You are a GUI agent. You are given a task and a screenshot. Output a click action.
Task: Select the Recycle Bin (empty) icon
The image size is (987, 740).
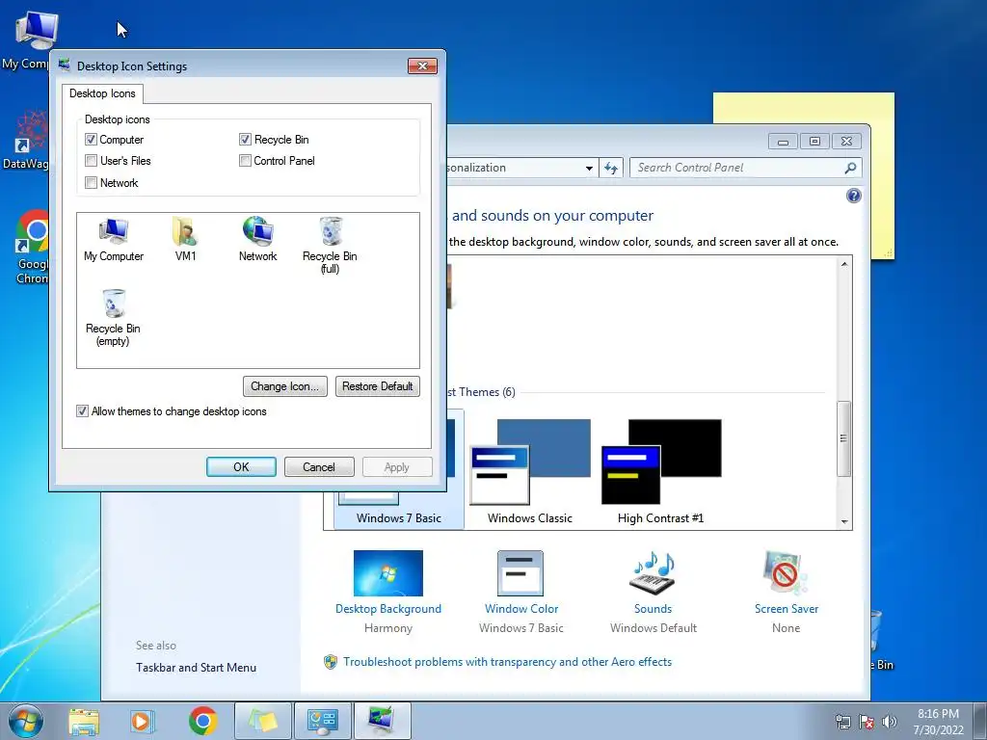(114, 318)
